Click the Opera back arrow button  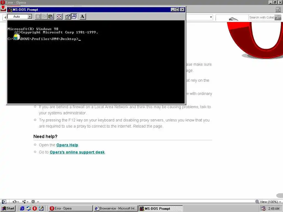point(4,17)
